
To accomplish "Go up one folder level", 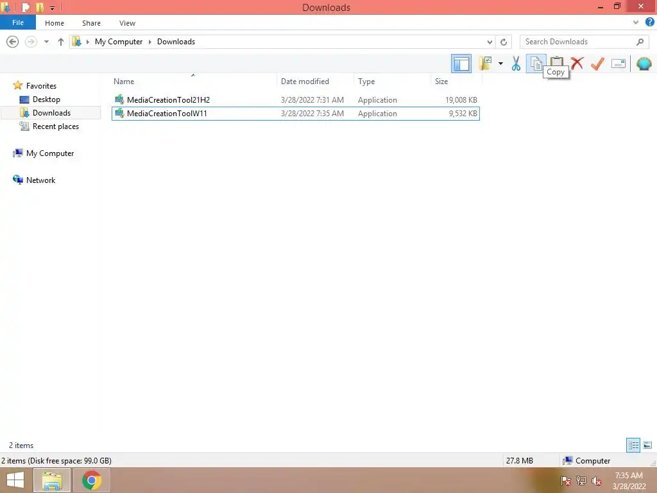I will (61, 42).
